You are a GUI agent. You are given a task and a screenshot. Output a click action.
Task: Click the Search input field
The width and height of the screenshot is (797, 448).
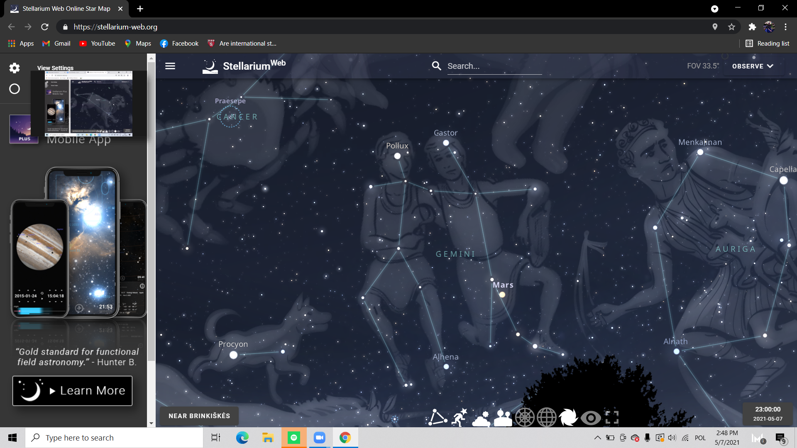click(x=494, y=66)
